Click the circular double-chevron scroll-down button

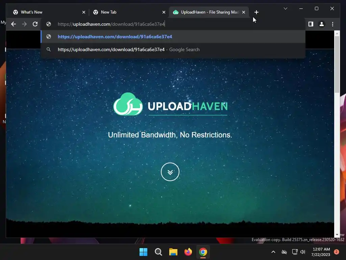[170, 172]
